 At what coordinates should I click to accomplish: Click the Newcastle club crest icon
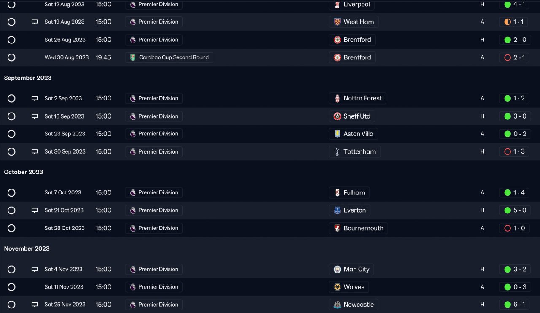click(x=337, y=305)
